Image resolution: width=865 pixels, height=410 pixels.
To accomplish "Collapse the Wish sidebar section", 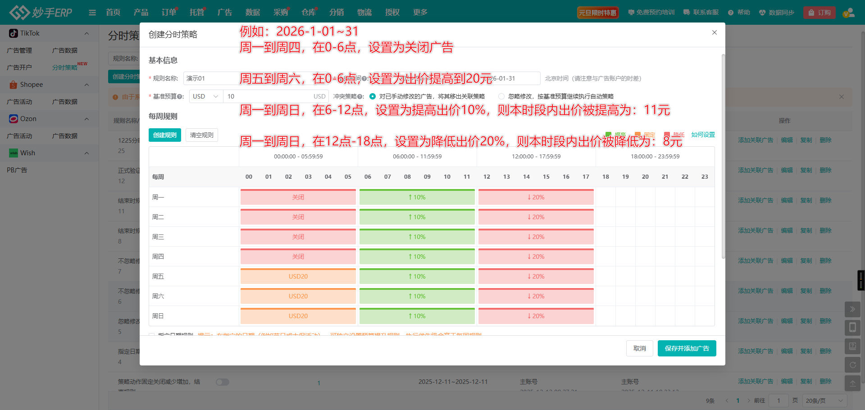I will (x=87, y=153).
